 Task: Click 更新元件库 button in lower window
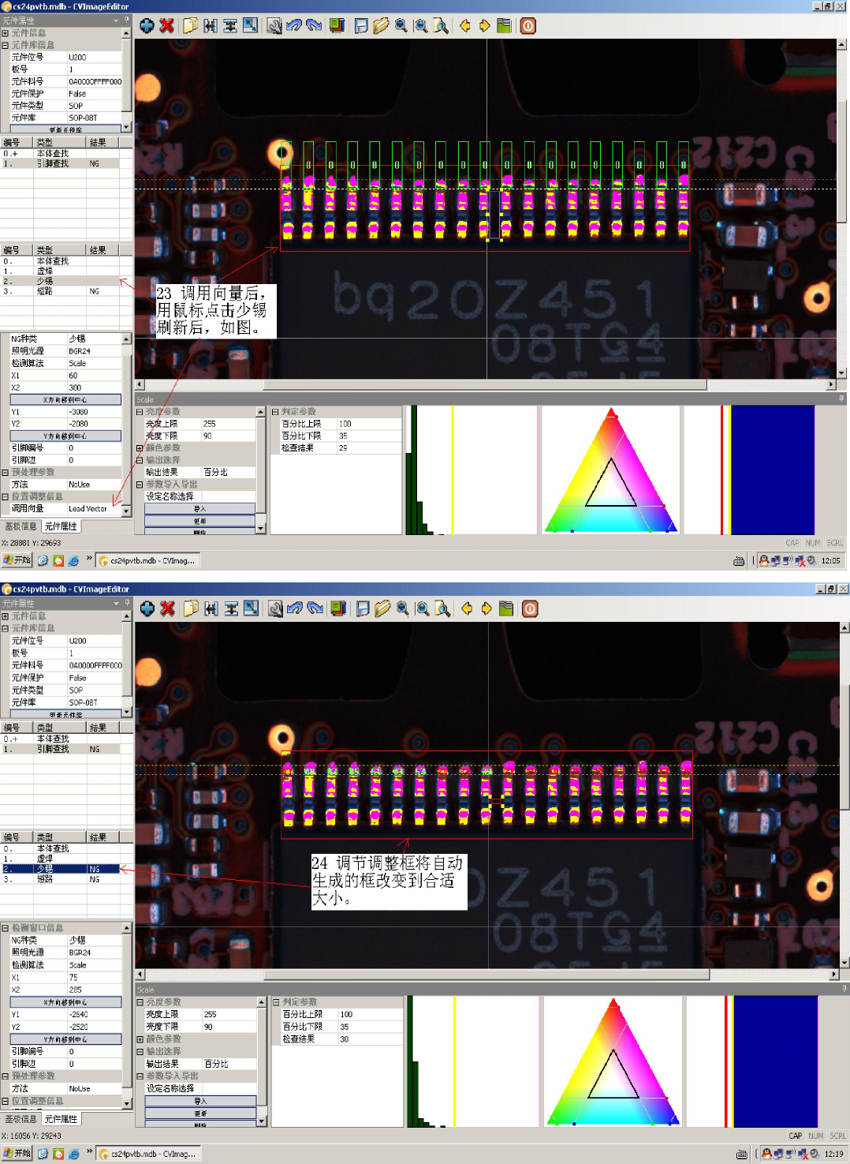(66, 715)
